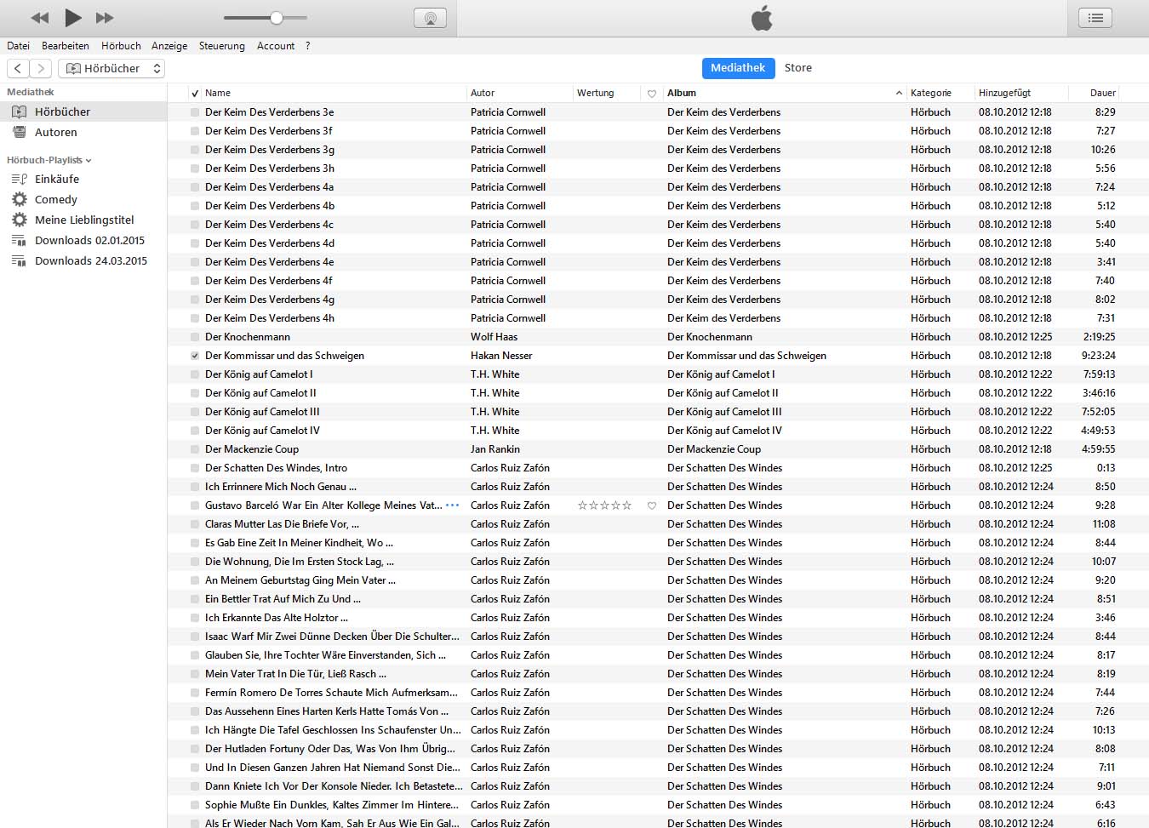The image size is (1149, 828).
Task: Open Meine Lieblingstitel playlist
Action: pyautogui.click(x=83, y=220)
